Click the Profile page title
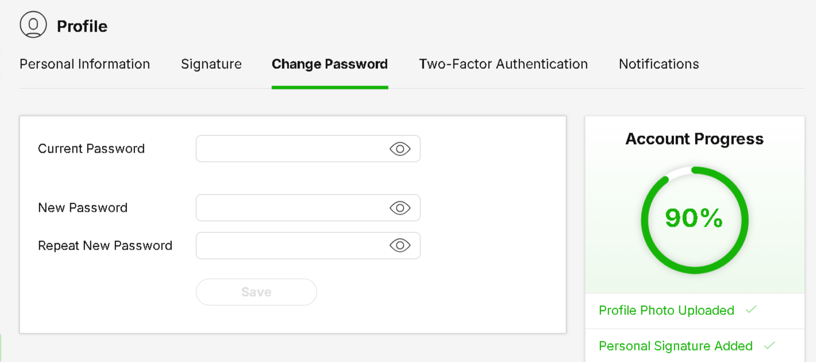The image size is (816, 362). pyautogui.click(x=82, y=26)
